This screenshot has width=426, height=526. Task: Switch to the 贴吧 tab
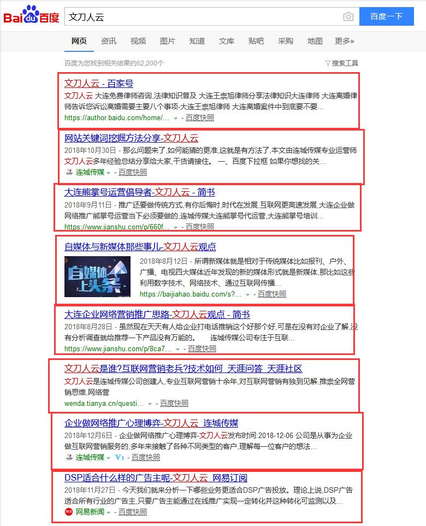coord(256,42)
